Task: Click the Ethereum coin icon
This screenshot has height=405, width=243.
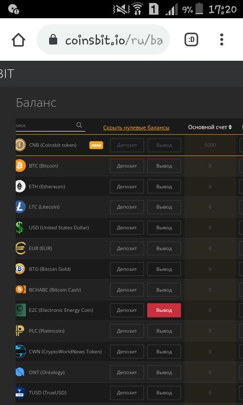Action: [x=20, y=186]
